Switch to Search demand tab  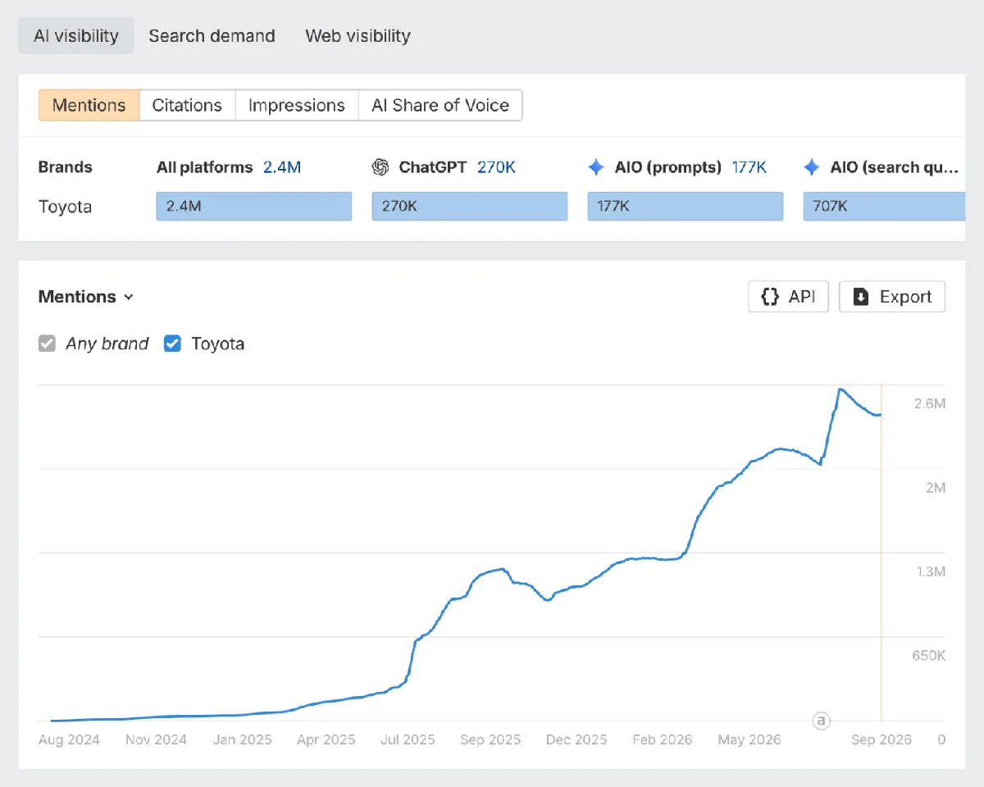(212, 36)
